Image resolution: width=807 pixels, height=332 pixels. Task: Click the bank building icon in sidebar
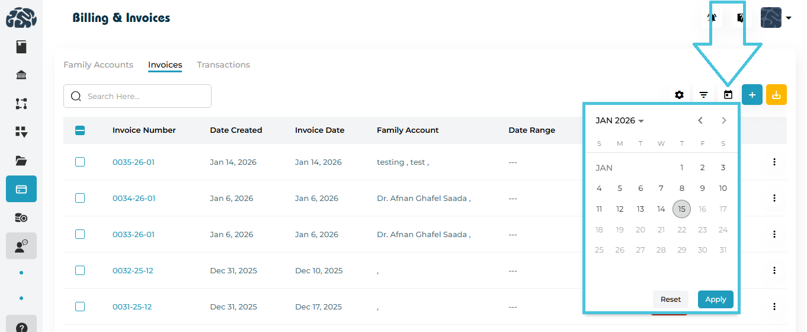21,75
